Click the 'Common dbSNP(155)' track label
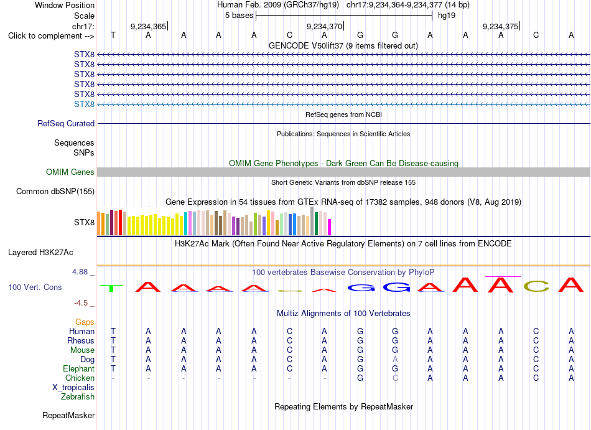The image size is (591, 430). pyautogui.click(x=55, y=192)
